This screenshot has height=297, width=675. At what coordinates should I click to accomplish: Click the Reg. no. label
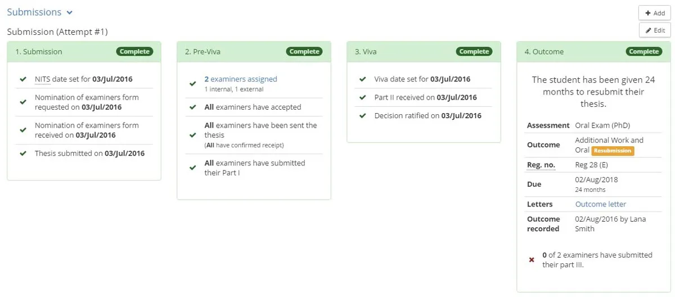point(541,165)
